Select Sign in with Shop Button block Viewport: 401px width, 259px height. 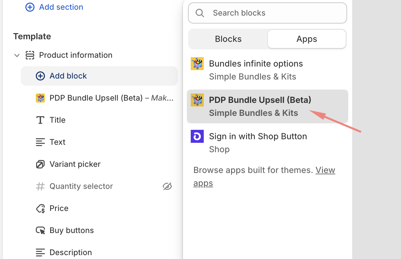(x=268, y=143)
